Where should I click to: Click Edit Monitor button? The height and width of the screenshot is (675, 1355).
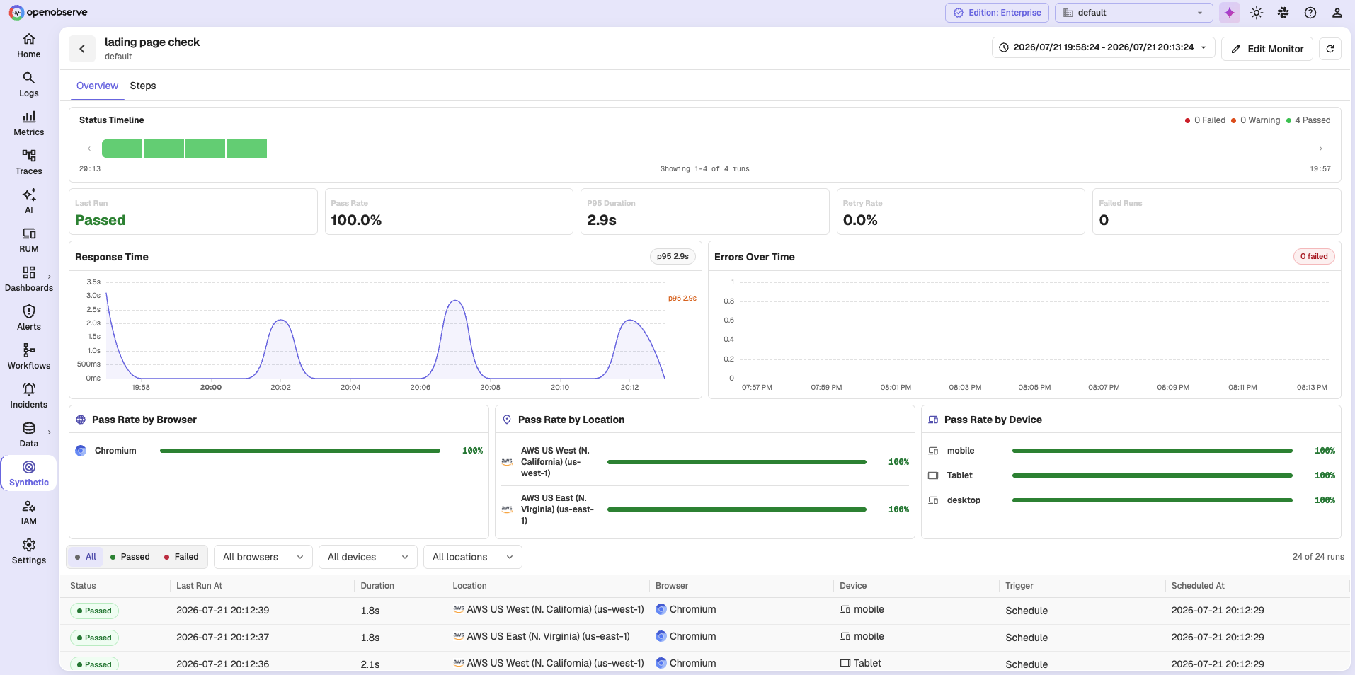pyautogui.click(x=1267, y=49)
